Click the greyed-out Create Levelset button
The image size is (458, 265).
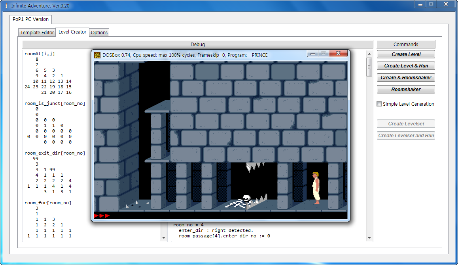pos(406,124)
